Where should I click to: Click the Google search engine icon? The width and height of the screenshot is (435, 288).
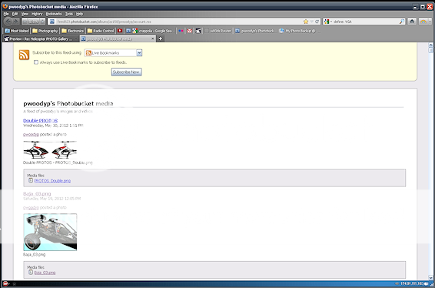(x=327, y=22)
